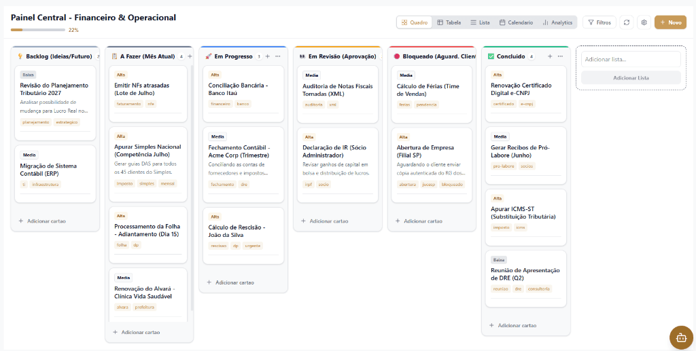
Task: Add a card at bottom of Em Progresso
Action: (x=230, y=282)
